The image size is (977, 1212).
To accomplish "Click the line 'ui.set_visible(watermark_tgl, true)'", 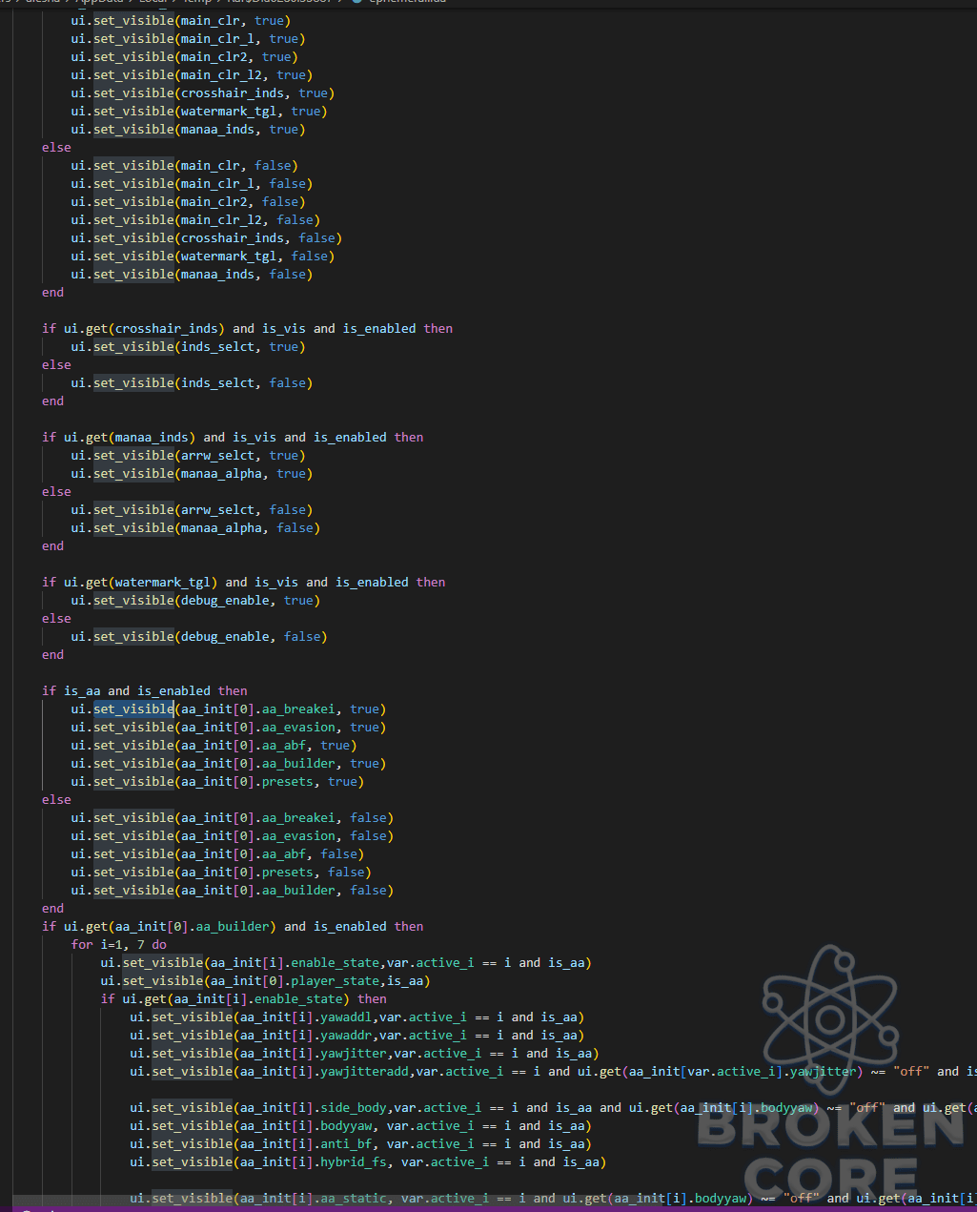I will pos(199,112).
